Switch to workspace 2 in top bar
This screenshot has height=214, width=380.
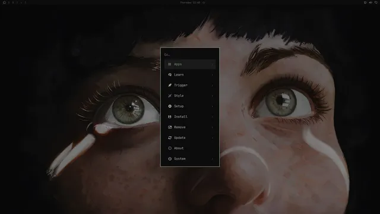pos(13,2)
